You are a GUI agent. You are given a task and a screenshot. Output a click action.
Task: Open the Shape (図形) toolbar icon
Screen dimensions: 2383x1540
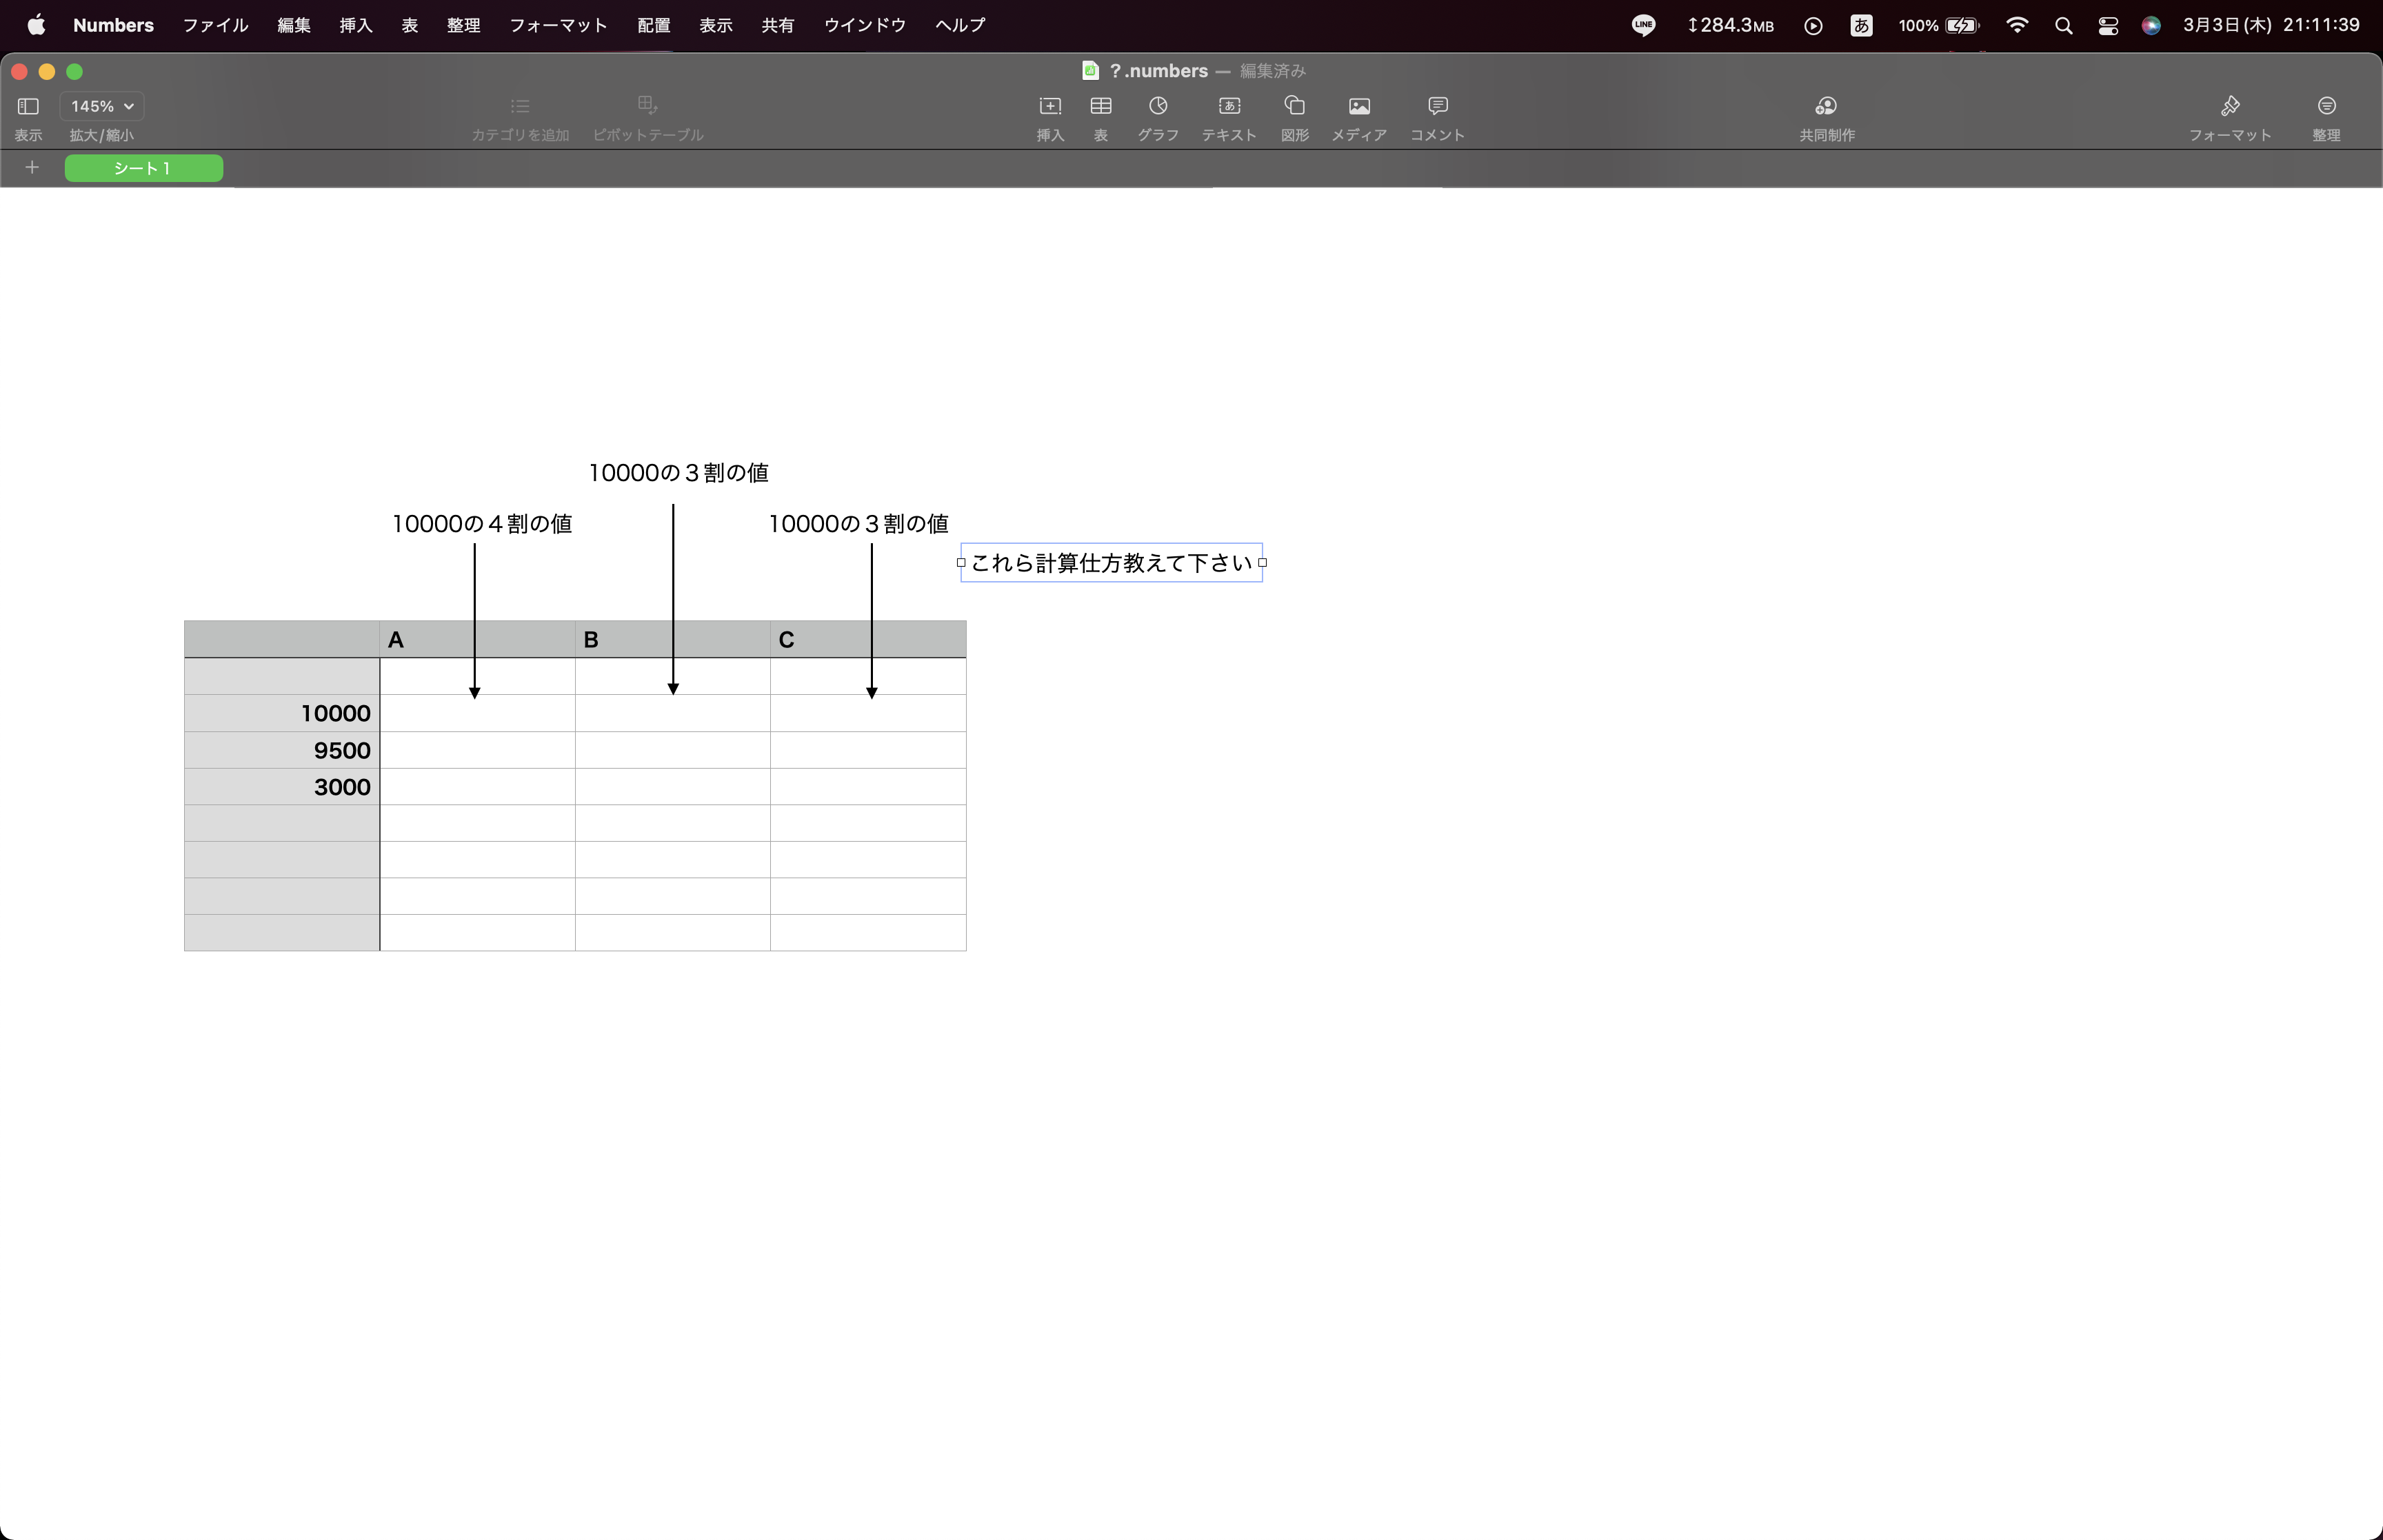[1294, 106]
